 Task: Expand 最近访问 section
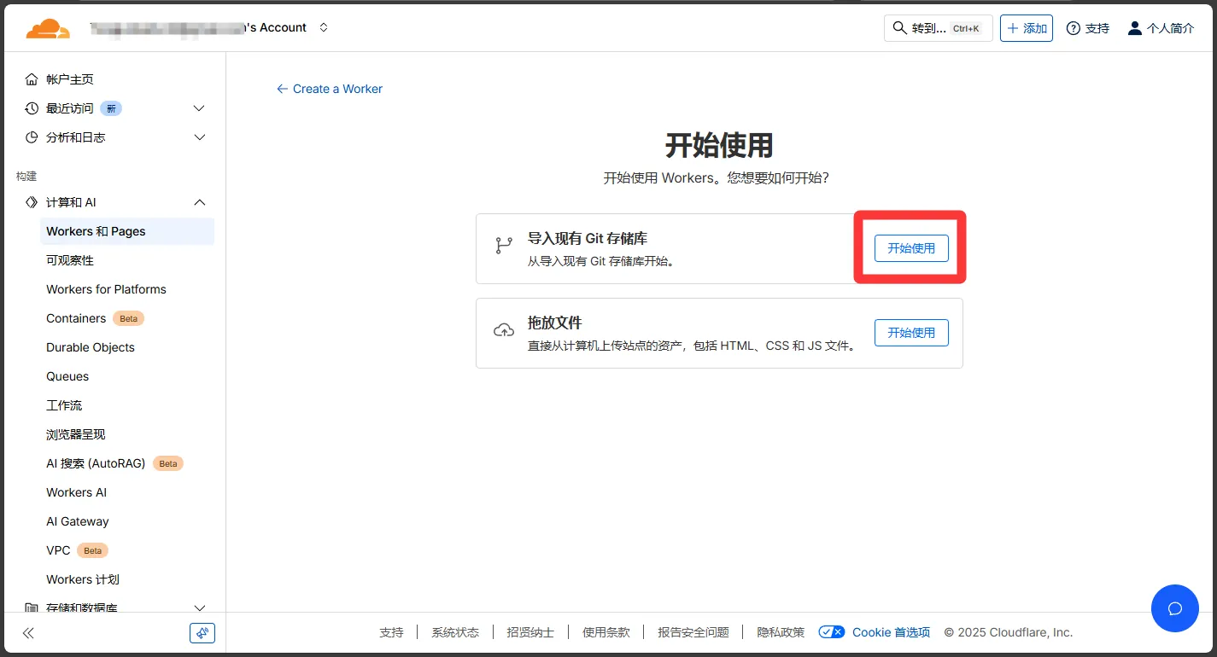pyautogui.click(x=199, y=108)
